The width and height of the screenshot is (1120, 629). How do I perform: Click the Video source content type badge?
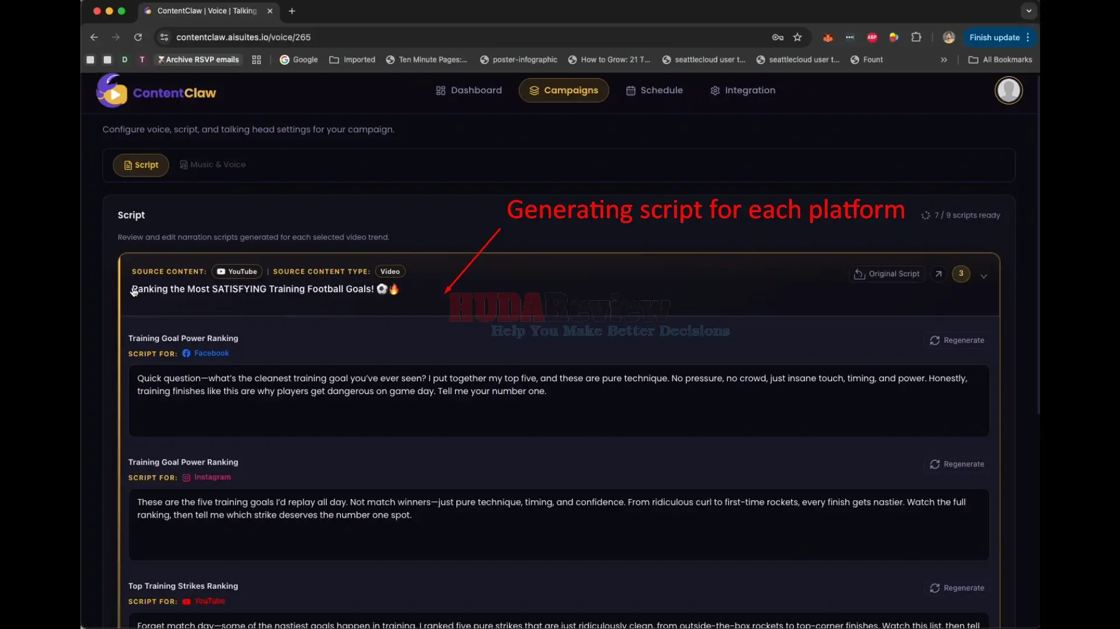[390, 272]
